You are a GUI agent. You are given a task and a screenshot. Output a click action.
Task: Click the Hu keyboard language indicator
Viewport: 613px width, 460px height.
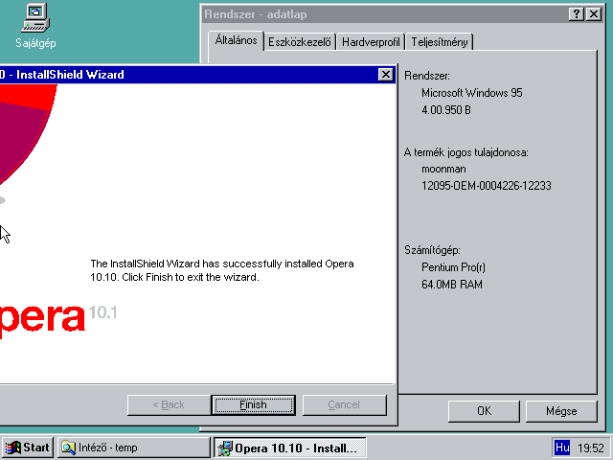coord(562,448)
